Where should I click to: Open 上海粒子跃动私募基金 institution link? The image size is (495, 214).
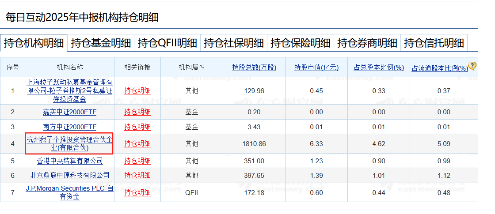(x=70, y=91)
